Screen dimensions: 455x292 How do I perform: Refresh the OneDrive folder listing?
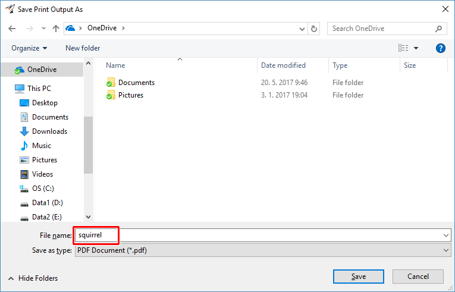coord(315,29)
